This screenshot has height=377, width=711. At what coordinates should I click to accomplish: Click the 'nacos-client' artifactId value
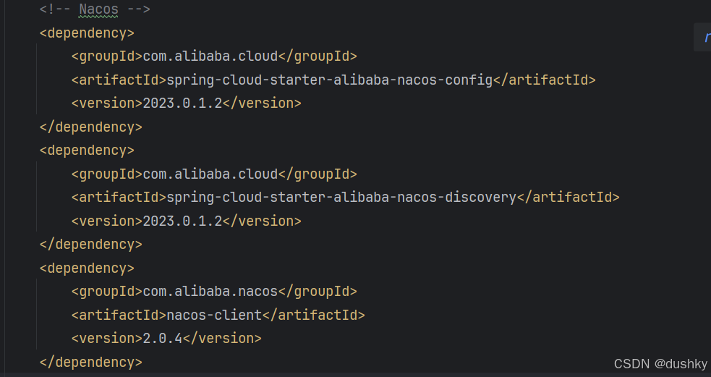coord(214,315)
